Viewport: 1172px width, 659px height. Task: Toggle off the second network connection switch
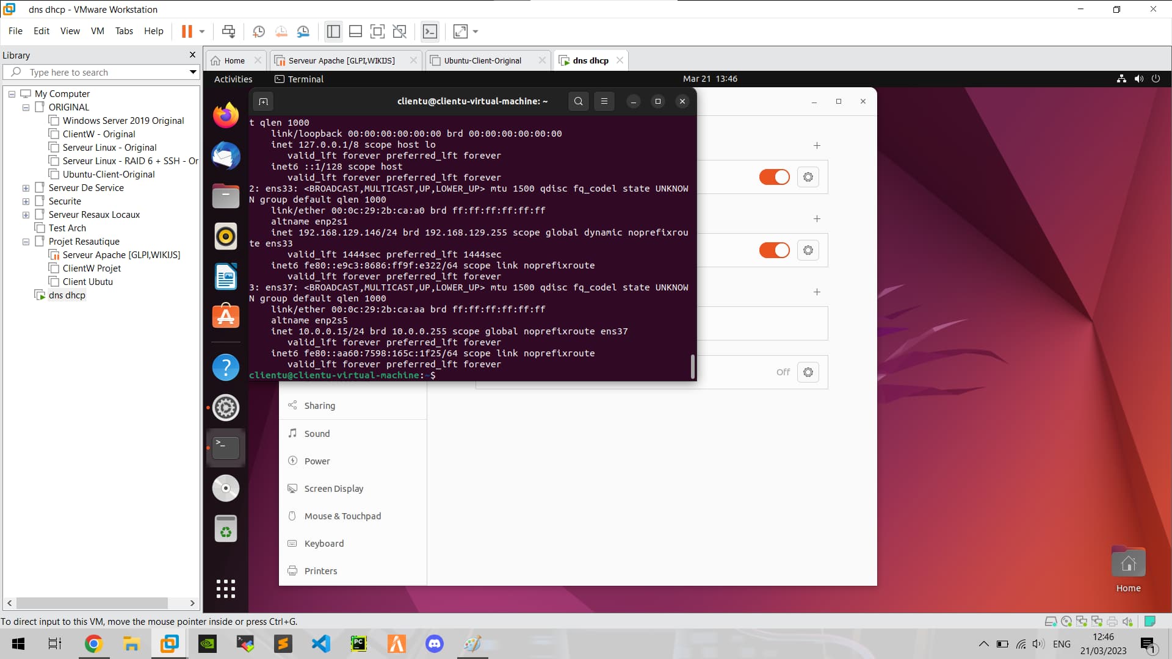coord(775,250)
